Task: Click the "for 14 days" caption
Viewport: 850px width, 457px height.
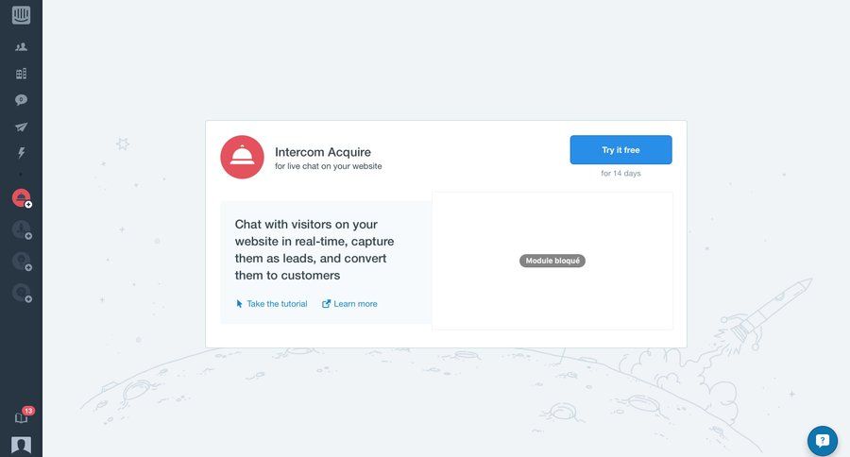Action: [620, 173]
